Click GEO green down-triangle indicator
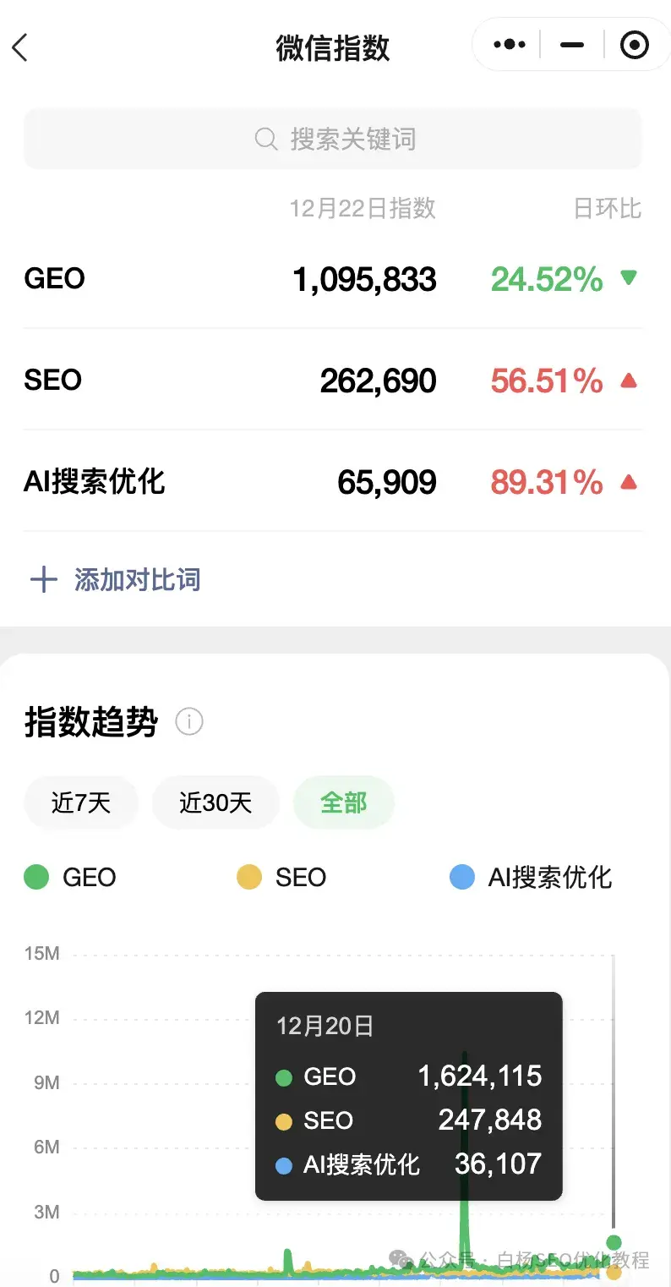The width and height of the screenshot is (671, 1287). coord(628,278)
